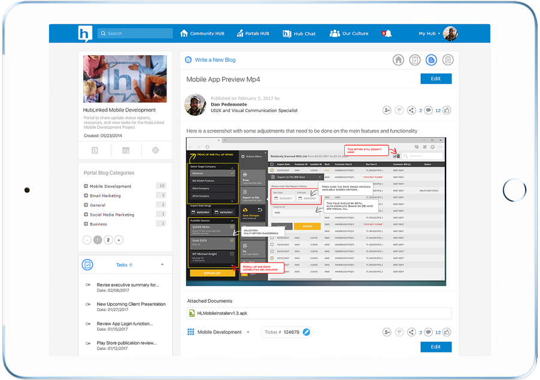Click follow-user icon in blog footer

pyautogui.click(x=387, y=333)
